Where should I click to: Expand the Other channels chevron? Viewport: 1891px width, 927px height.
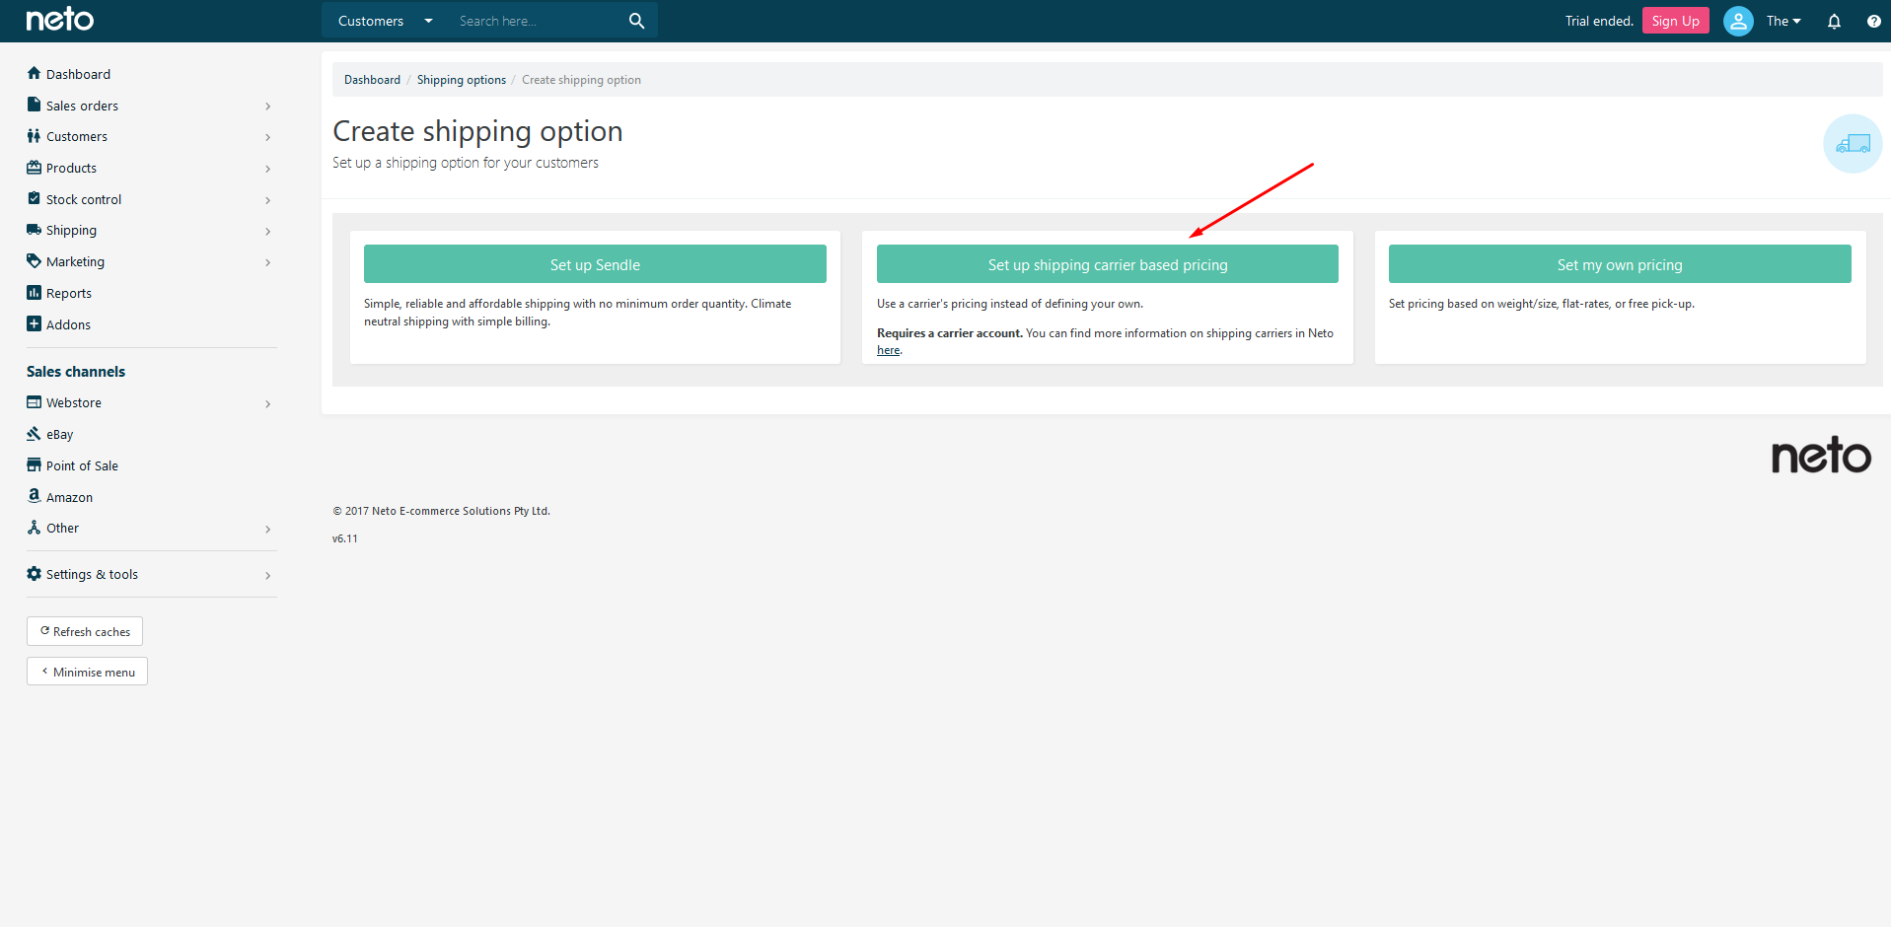pos(267,529)
